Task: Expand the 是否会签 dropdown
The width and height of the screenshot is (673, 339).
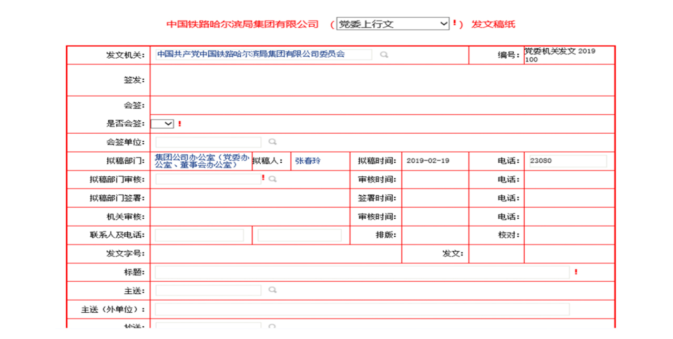Action: pos(162,124)
